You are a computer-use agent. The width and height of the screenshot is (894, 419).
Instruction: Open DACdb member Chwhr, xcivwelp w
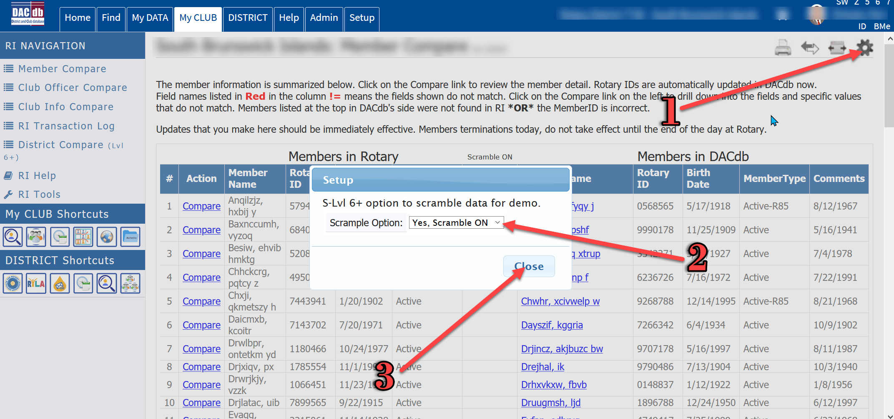(x=560, y=301)
